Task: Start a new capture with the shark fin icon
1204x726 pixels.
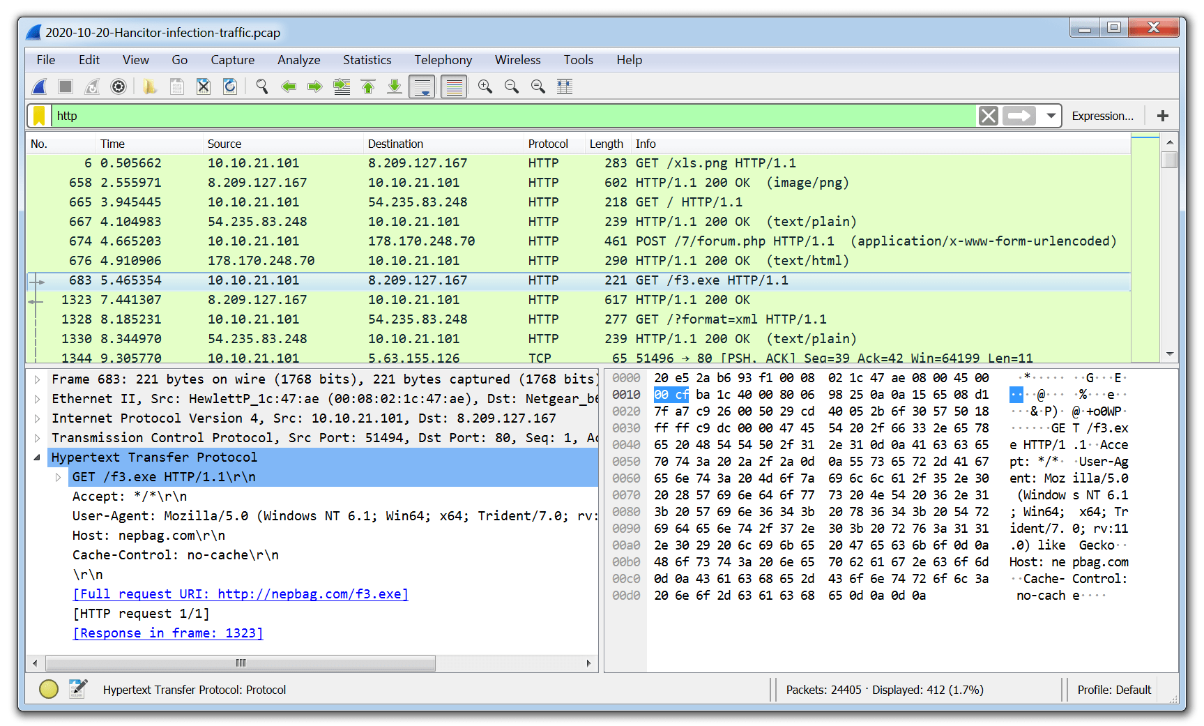Action: click(40, 86)
